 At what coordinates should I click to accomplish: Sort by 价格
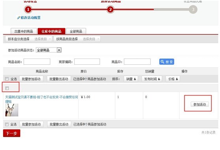[173, 79]
